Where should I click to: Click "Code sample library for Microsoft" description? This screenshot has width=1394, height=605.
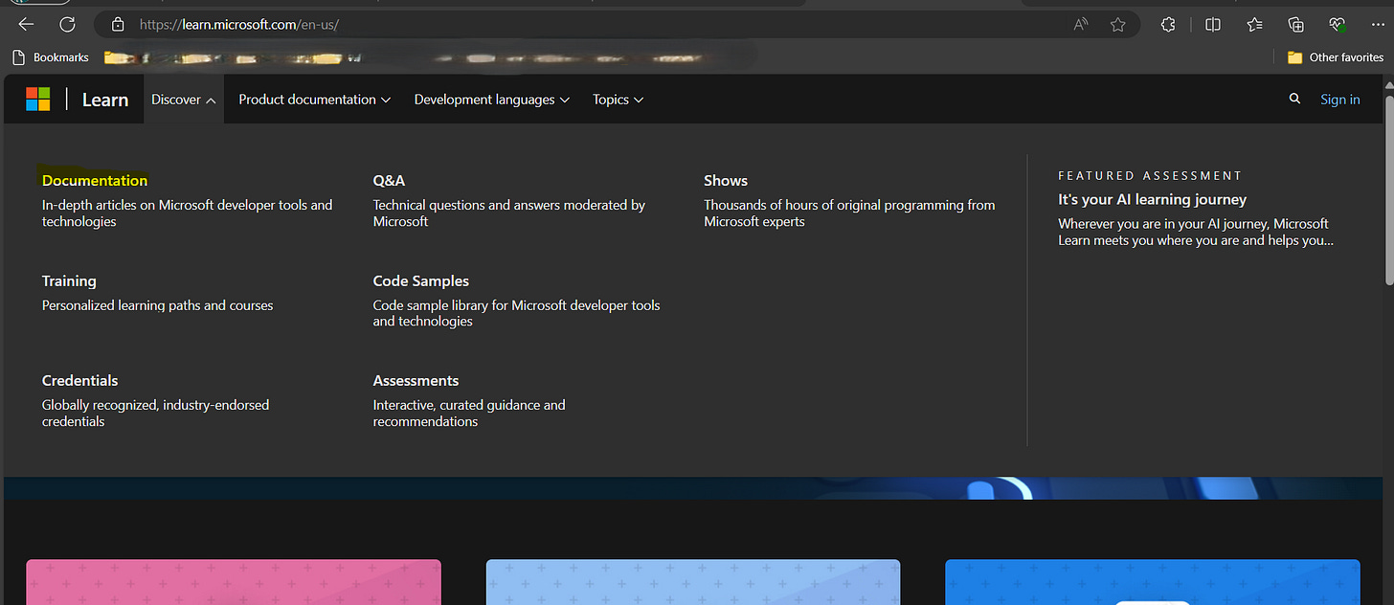517,313
